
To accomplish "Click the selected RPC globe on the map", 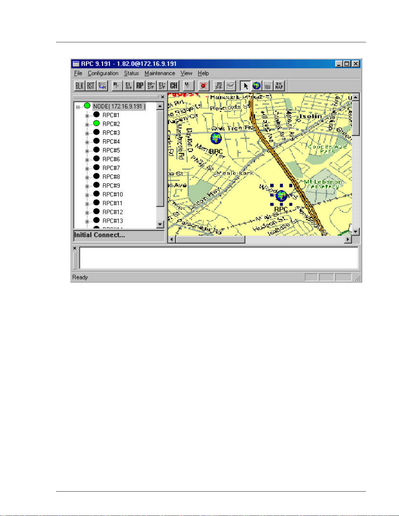I will tap(281, 196).
